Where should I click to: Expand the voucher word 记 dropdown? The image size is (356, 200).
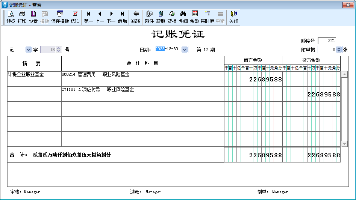coord(29,50)
